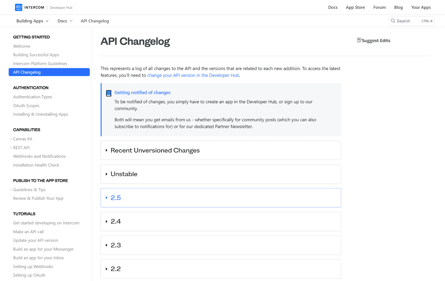
Task: Click the search magnifier icon
Action: click(393, 21)
